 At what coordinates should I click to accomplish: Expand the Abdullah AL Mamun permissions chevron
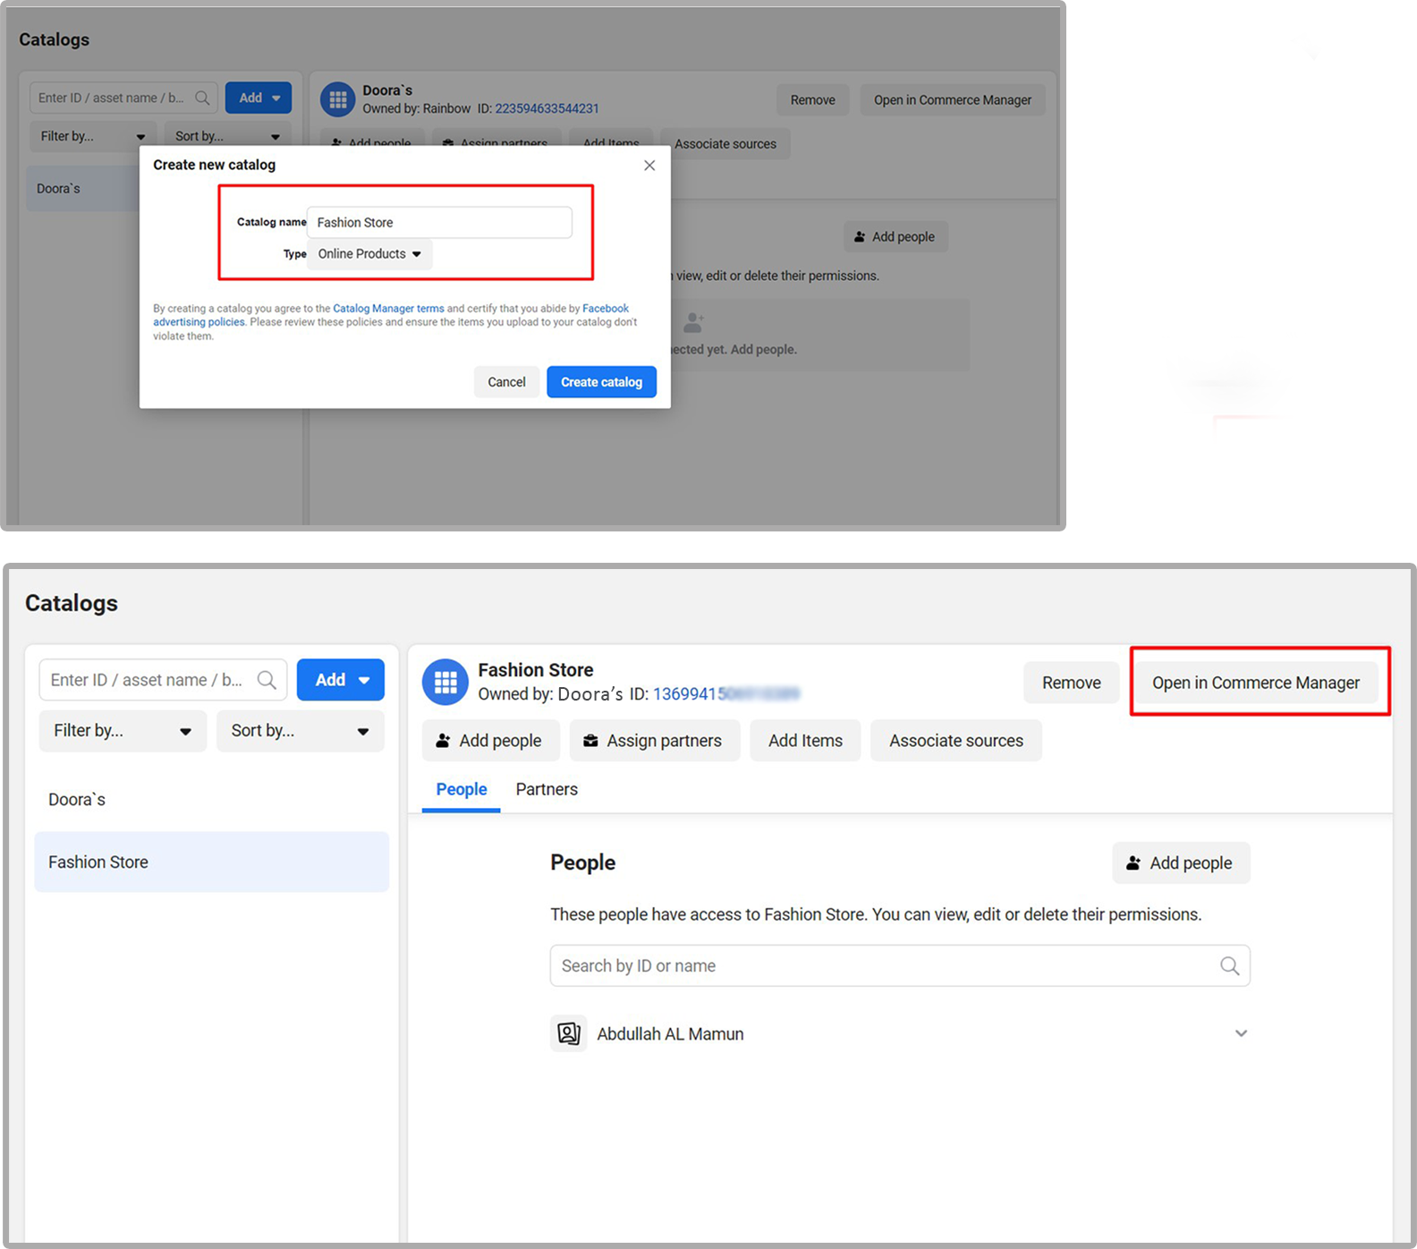(x=1241, y=1033)
